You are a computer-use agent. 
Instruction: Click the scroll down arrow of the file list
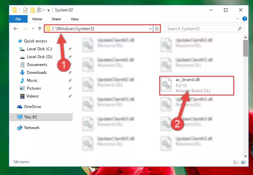coord(245,156)
